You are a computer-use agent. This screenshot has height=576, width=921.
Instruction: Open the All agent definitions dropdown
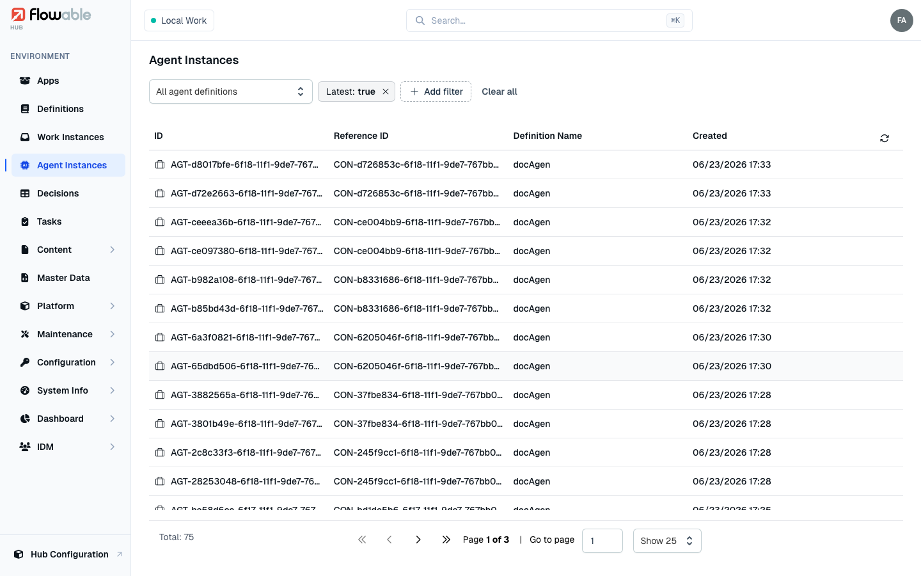230,92
